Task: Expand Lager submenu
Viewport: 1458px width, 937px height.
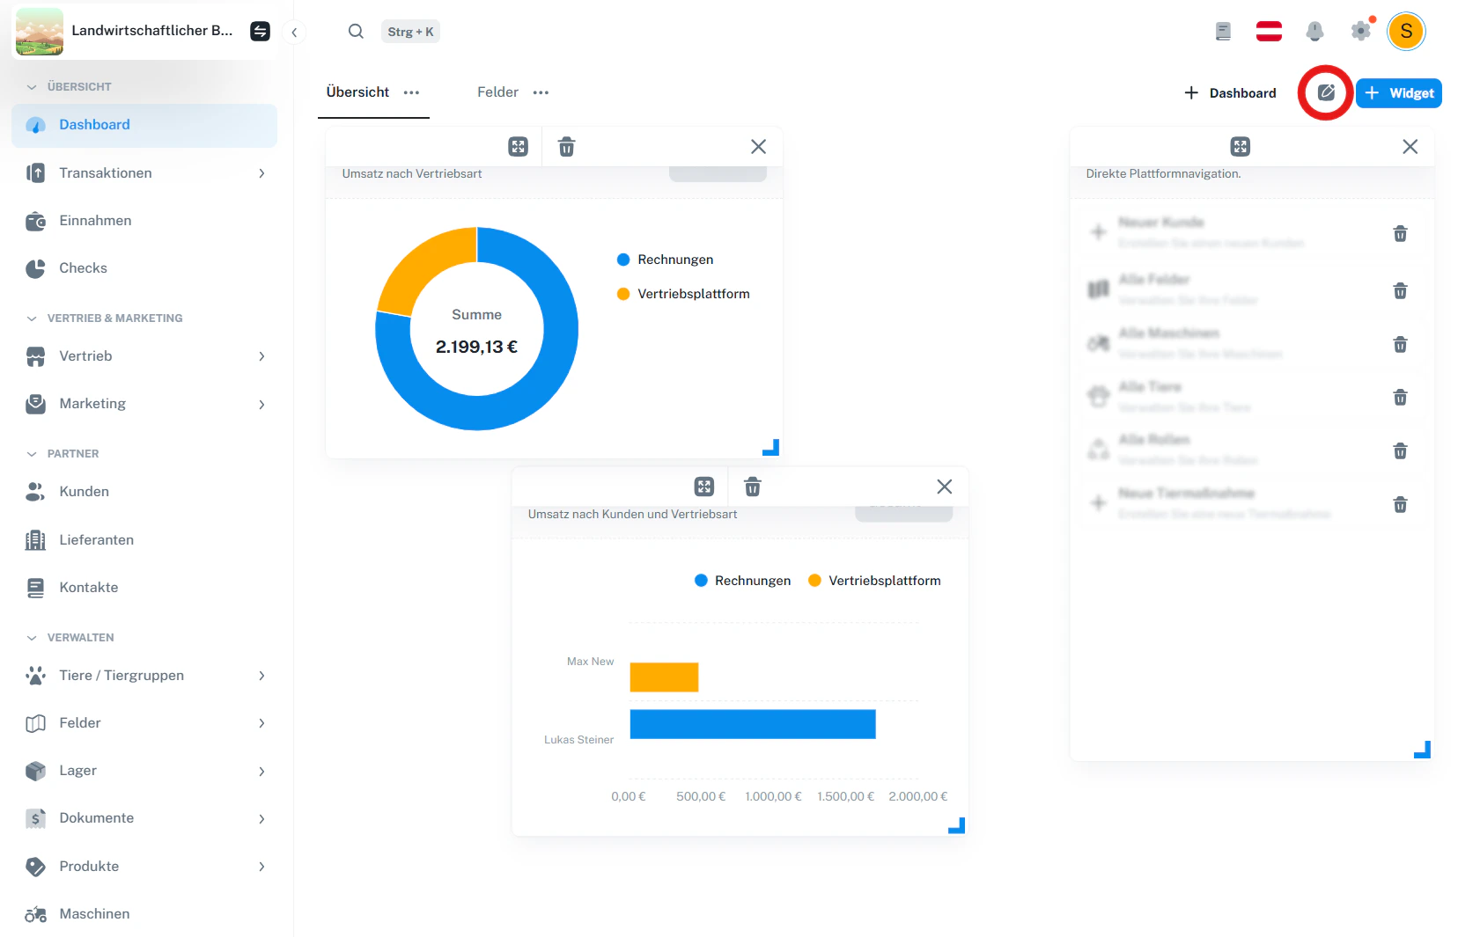Action: click(261, 772)
